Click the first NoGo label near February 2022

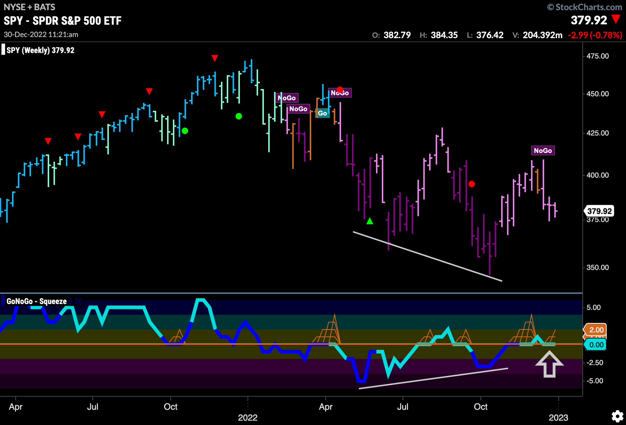(287, 98)
